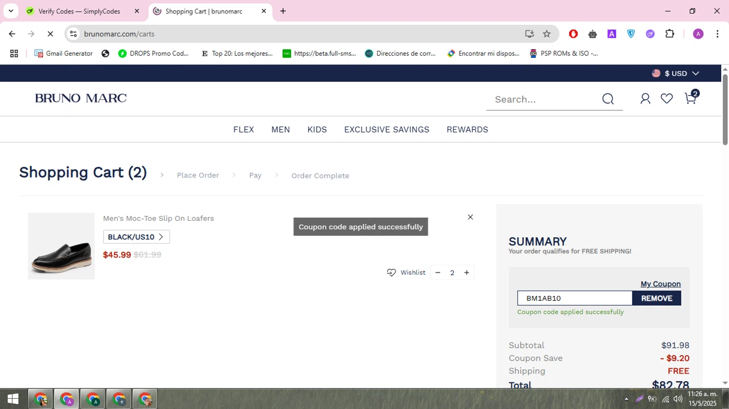Open the purple round extension icon

(650, 33)
